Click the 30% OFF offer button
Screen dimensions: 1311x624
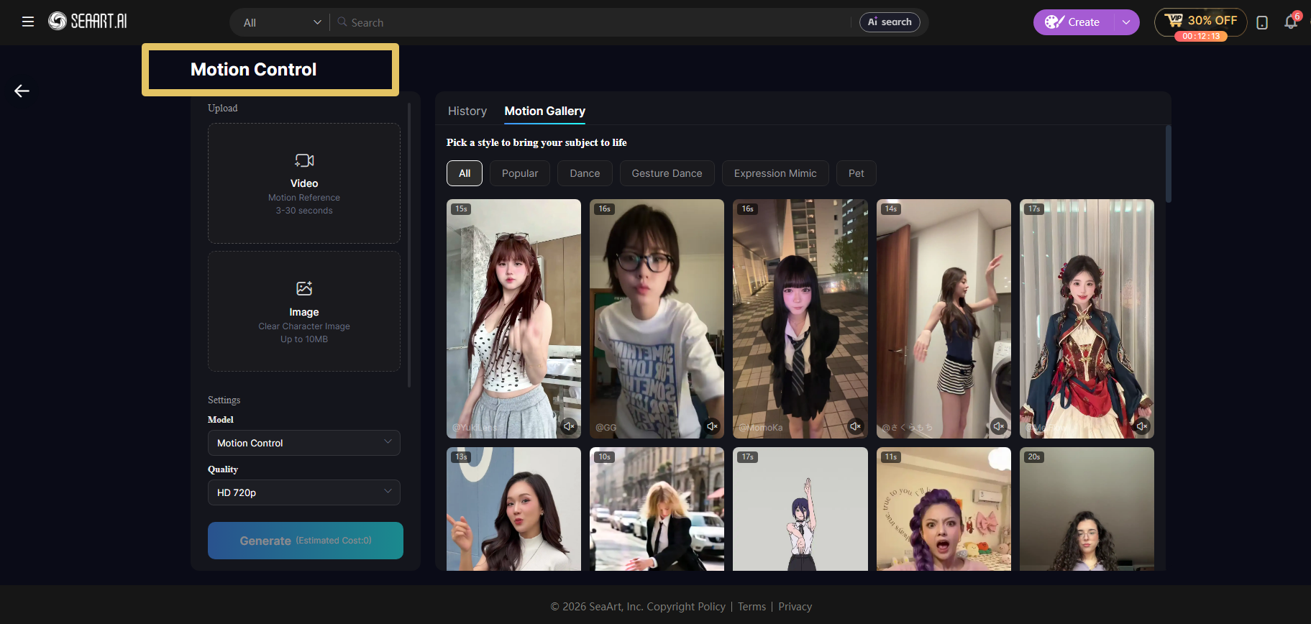click(x=1201, y=22)
